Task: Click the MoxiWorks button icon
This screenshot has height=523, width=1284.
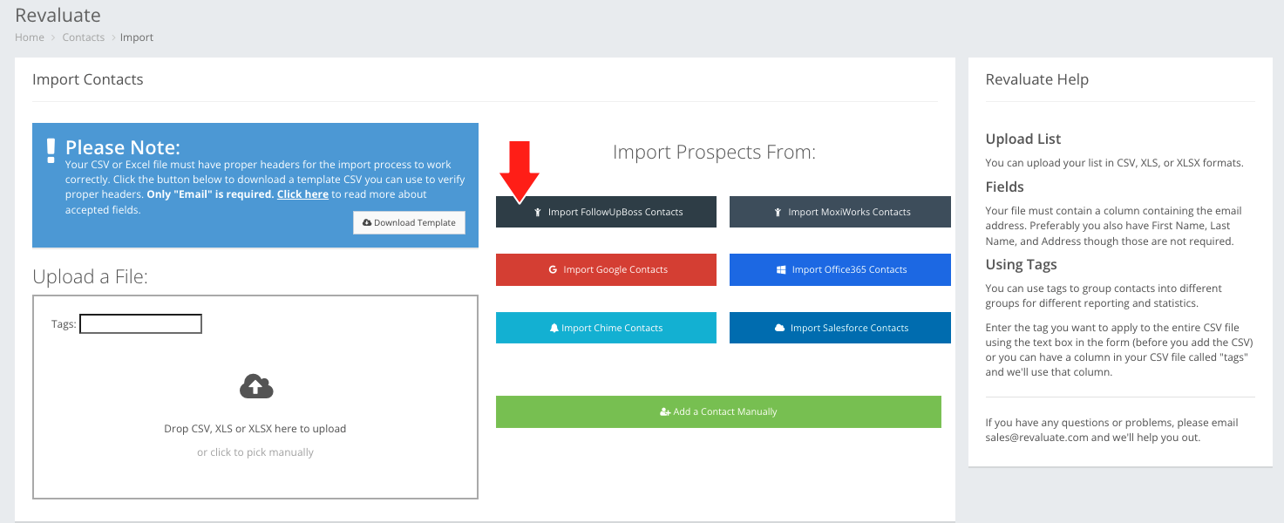Action: pos(778,212)
